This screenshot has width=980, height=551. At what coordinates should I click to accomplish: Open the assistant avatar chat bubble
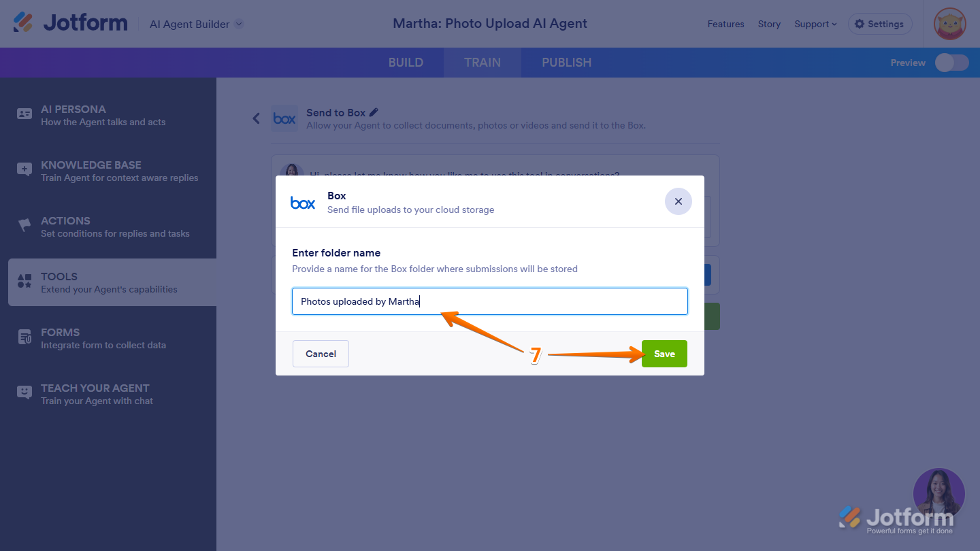point(939,494)
